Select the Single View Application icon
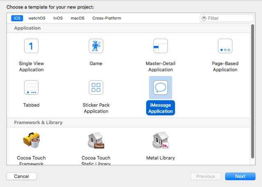 pyautogui.click(x=31, y=46)
